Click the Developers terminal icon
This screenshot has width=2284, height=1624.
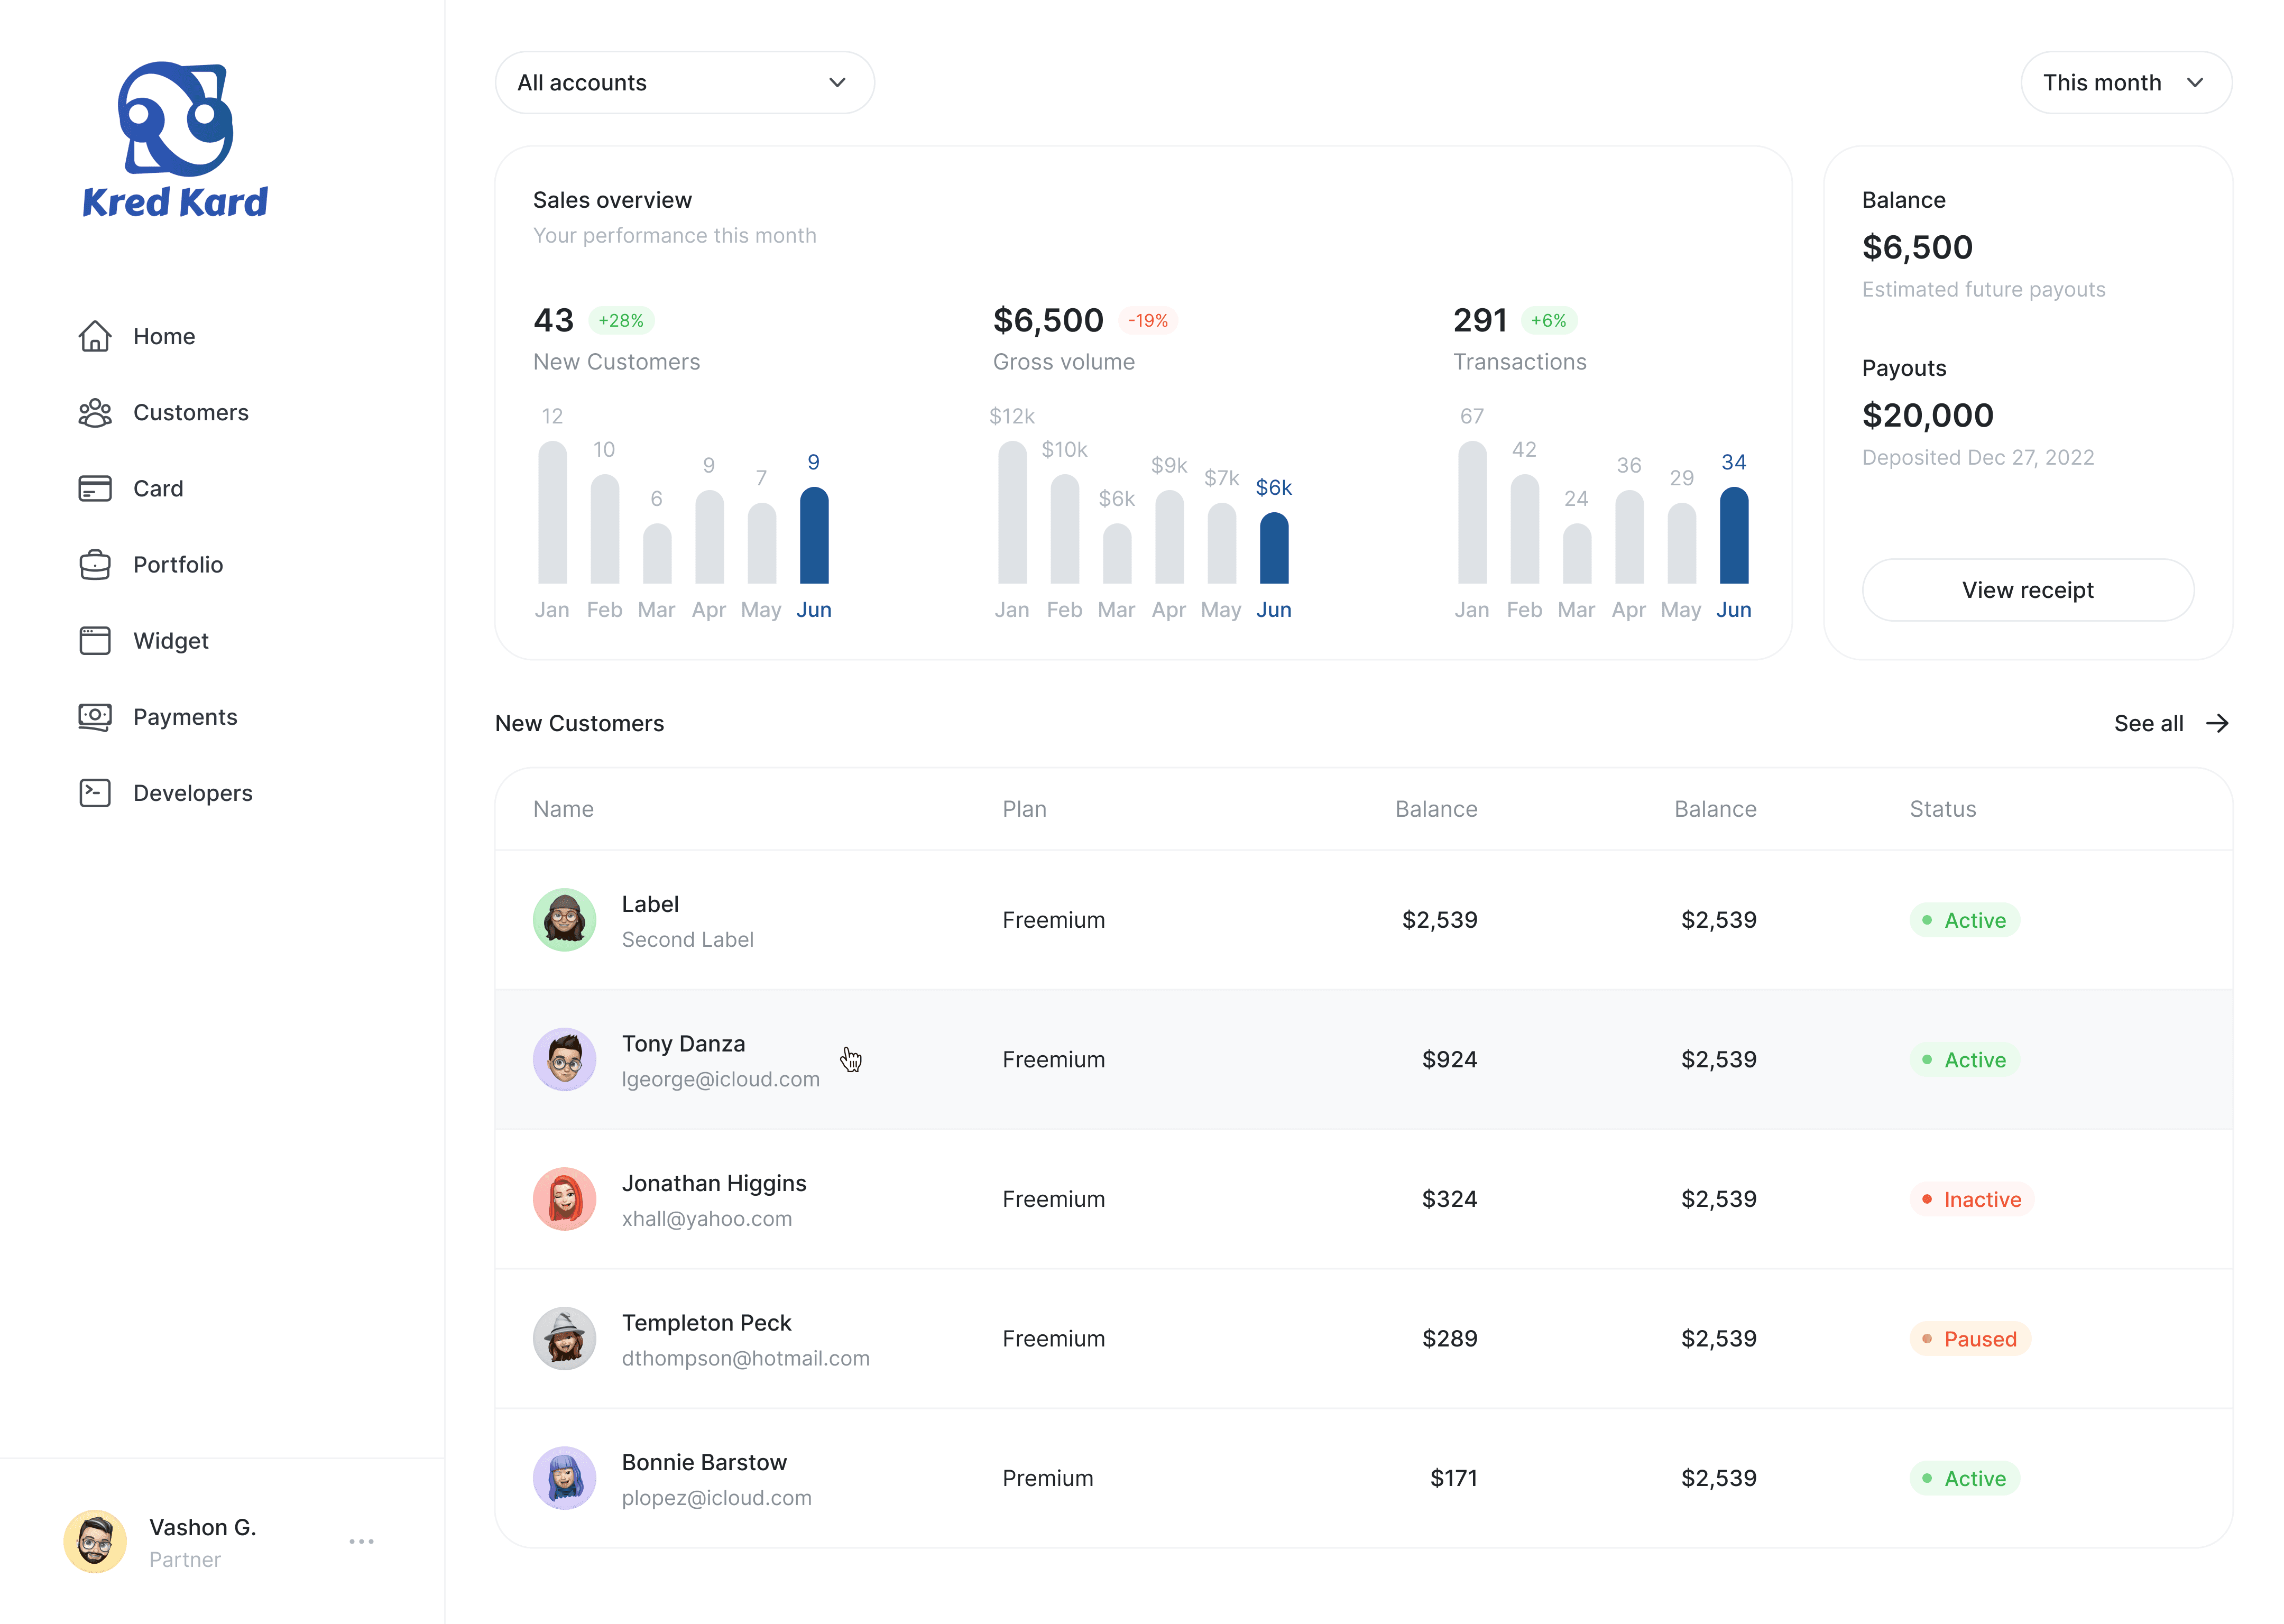[95, 793]
